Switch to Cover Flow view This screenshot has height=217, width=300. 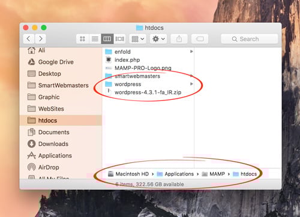click(119, 38)
